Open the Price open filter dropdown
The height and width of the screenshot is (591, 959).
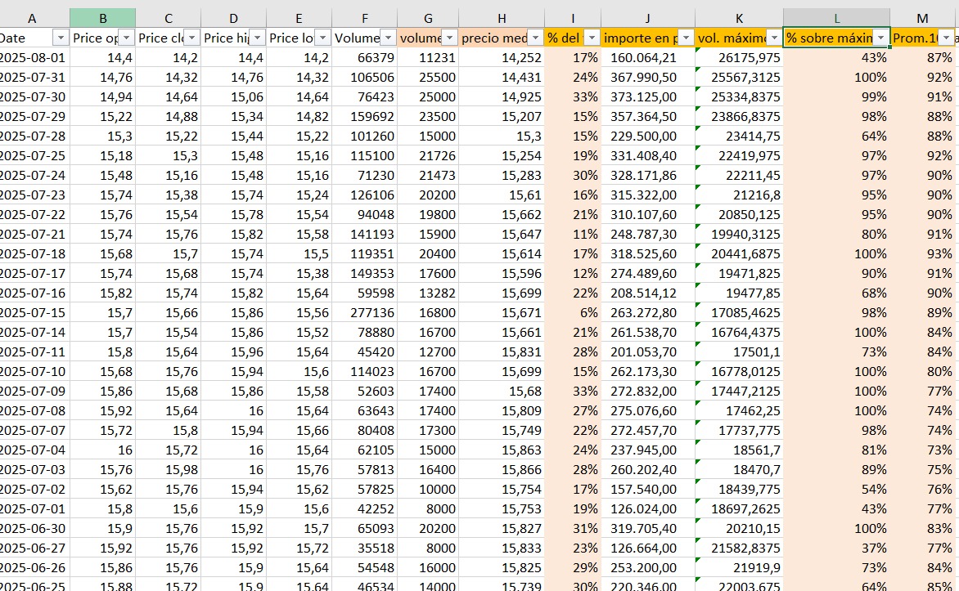coord(125,38)
